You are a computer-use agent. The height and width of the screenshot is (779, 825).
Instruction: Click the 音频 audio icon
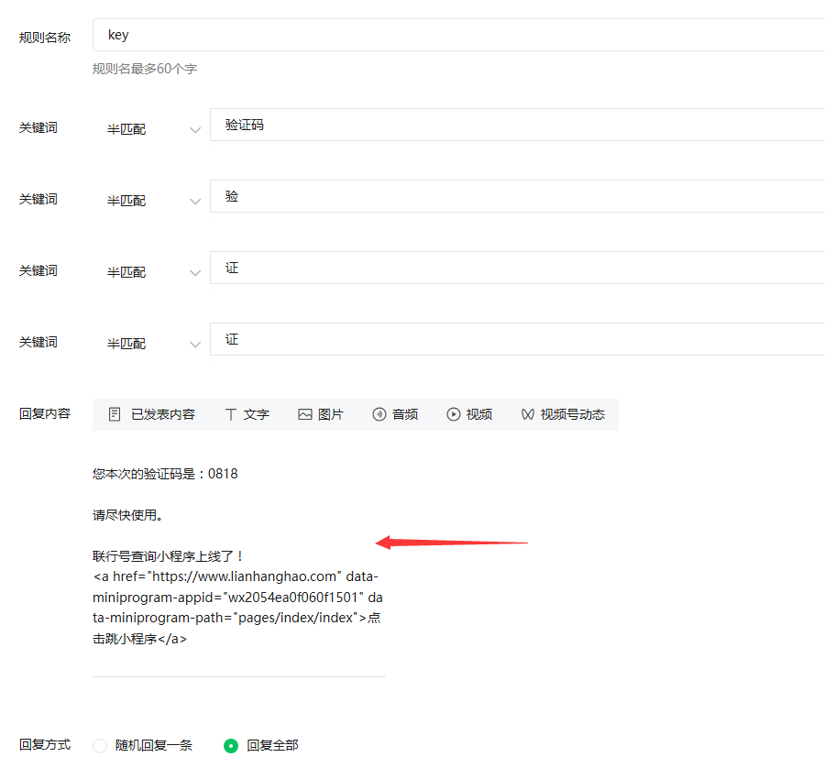[379, 414]
